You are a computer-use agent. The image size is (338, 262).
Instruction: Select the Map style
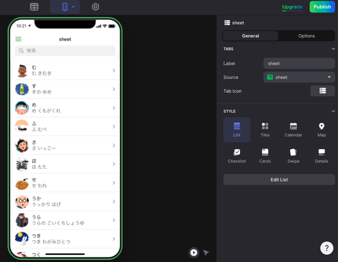click(x=322, y=130)
